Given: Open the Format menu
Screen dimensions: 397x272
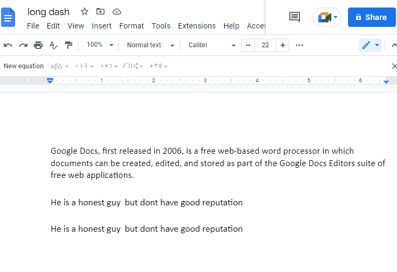Looking at the screenshot, I should pyautogui.click(x=131, y=26).
